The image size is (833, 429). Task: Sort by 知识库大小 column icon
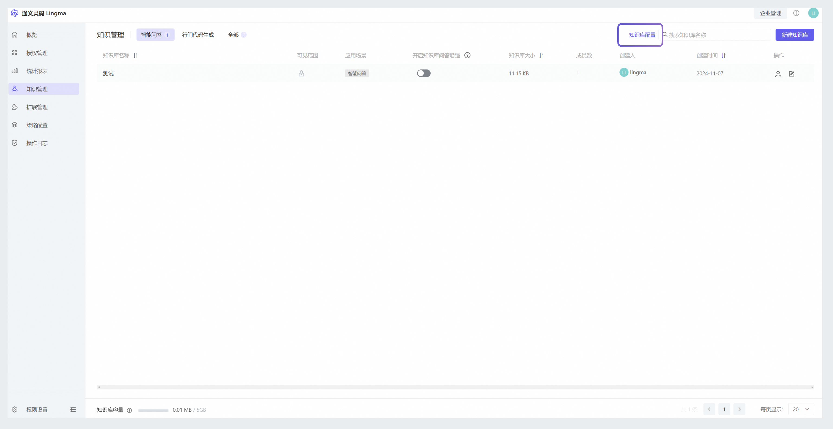click(541, 56)
